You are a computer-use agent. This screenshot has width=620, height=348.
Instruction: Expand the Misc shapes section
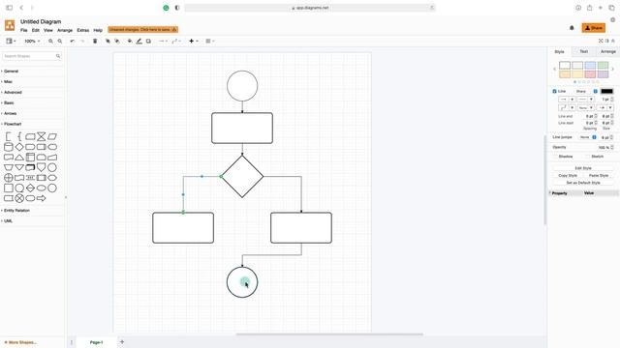(x=8, y=81)
